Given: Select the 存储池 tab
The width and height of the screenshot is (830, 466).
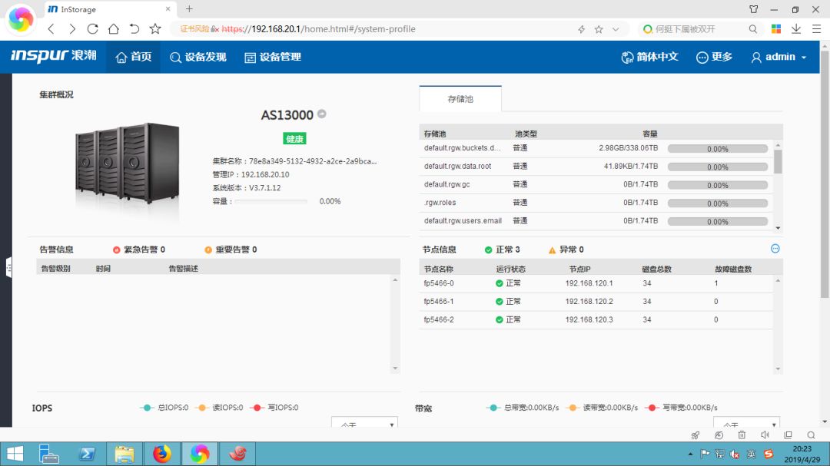Looking at the screenshot, I should [x=460, y=99].
